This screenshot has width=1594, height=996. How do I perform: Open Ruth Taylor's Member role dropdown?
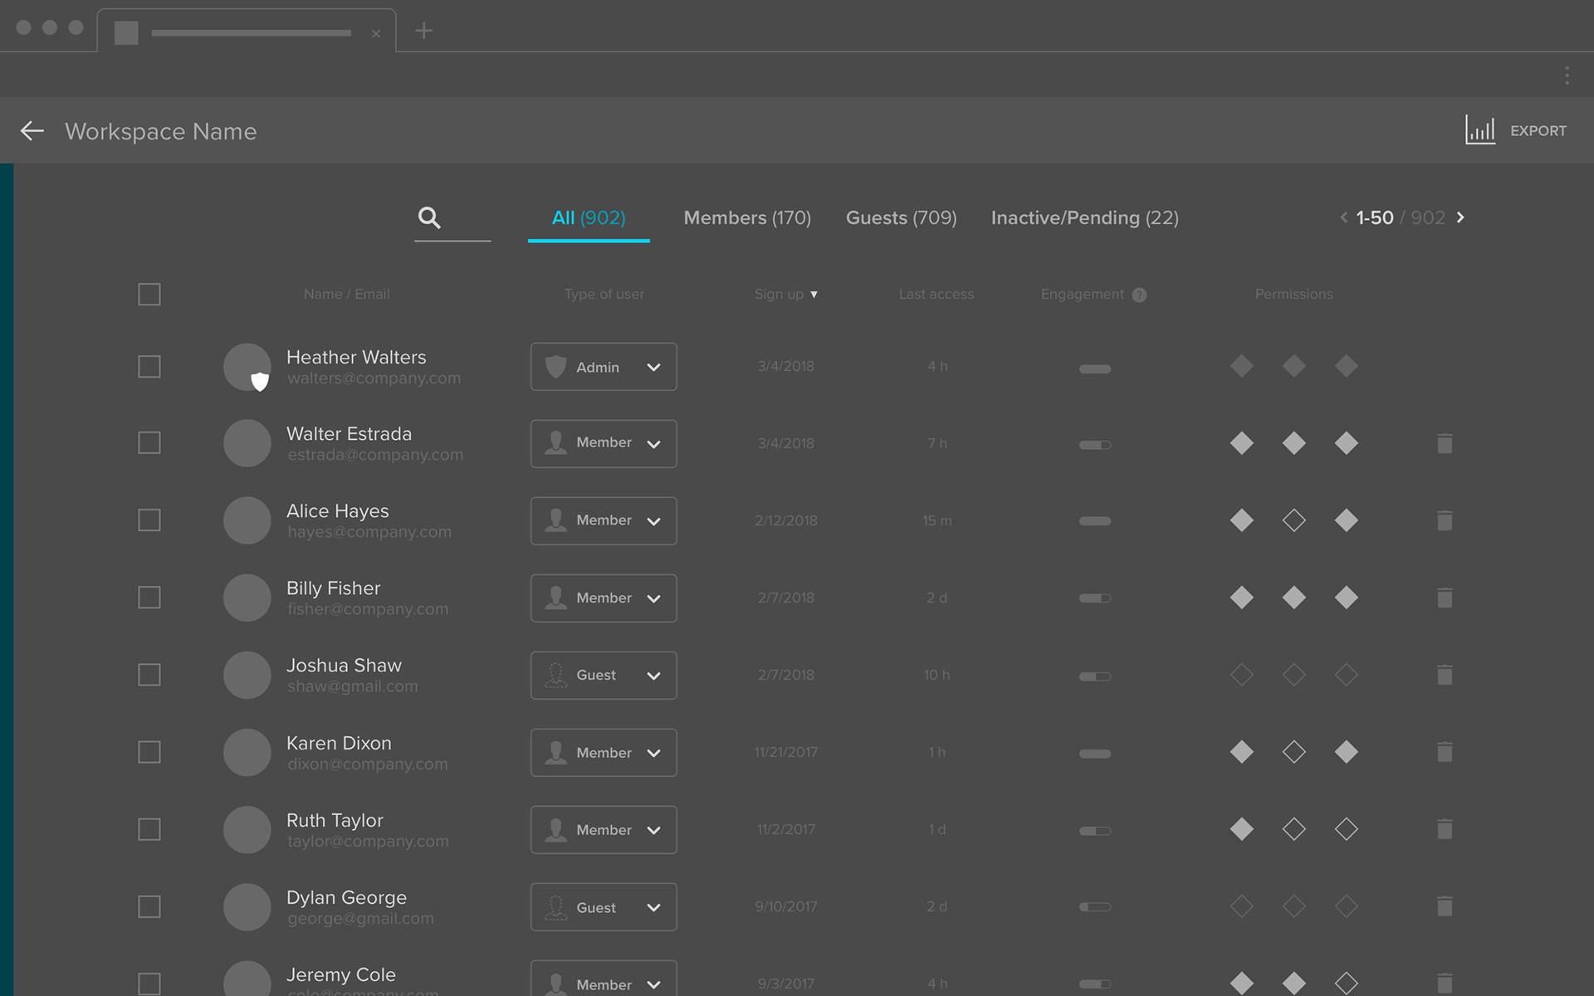click(x=604, y=830)
